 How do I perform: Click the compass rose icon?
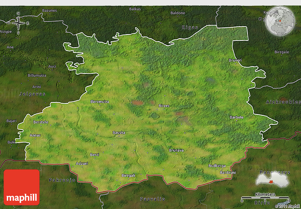(x=18, y=23)
